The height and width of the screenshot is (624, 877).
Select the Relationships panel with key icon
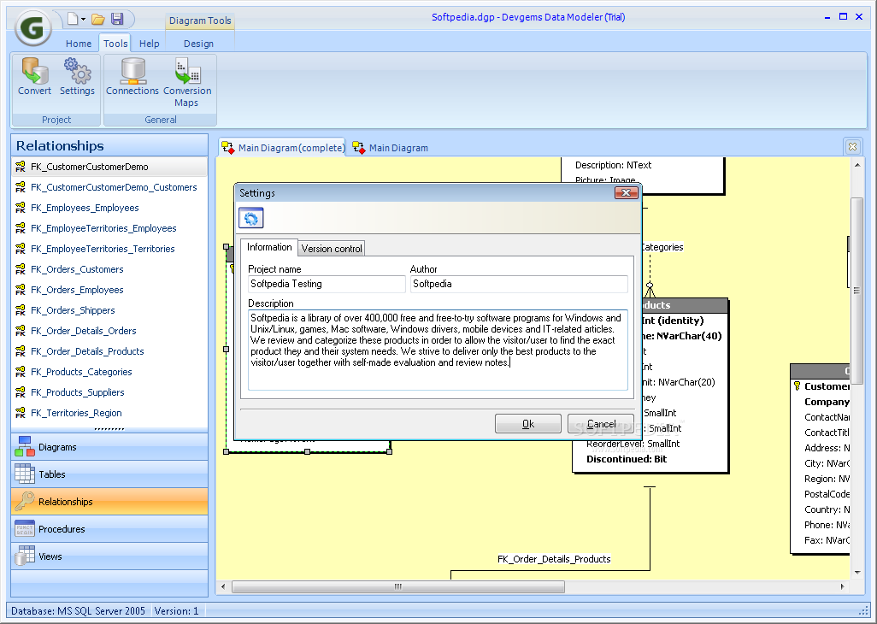(109, 502)
